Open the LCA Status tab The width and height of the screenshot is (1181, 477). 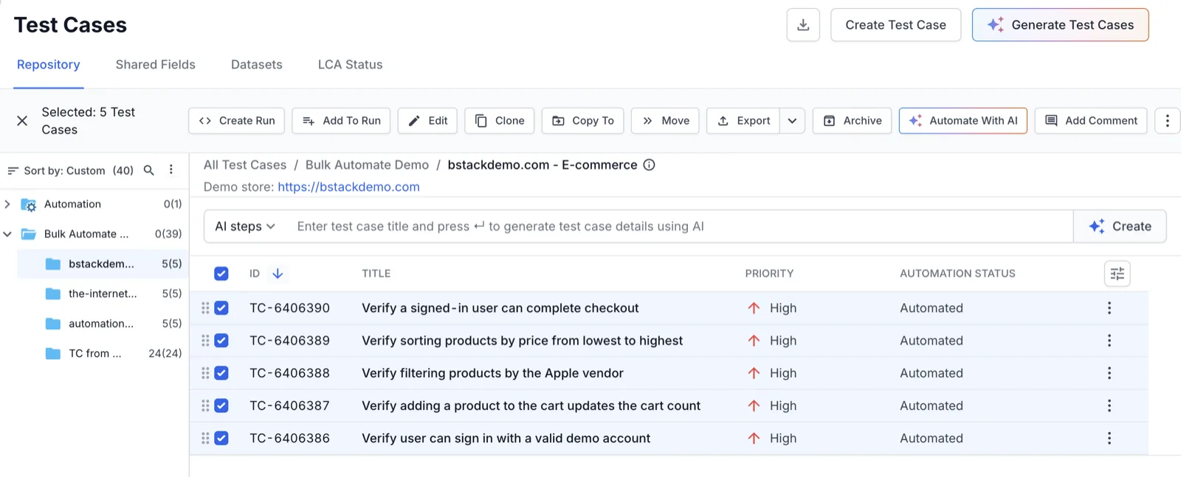click(x=351, y=65)
